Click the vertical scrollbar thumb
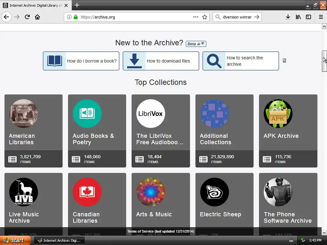Screen dimensions: 327x245 click(324, 61)
